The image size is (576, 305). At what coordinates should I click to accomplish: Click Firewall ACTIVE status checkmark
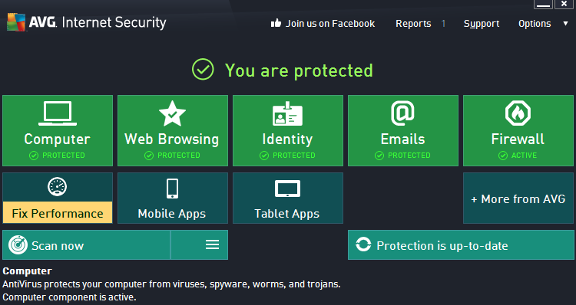(503, 156)
